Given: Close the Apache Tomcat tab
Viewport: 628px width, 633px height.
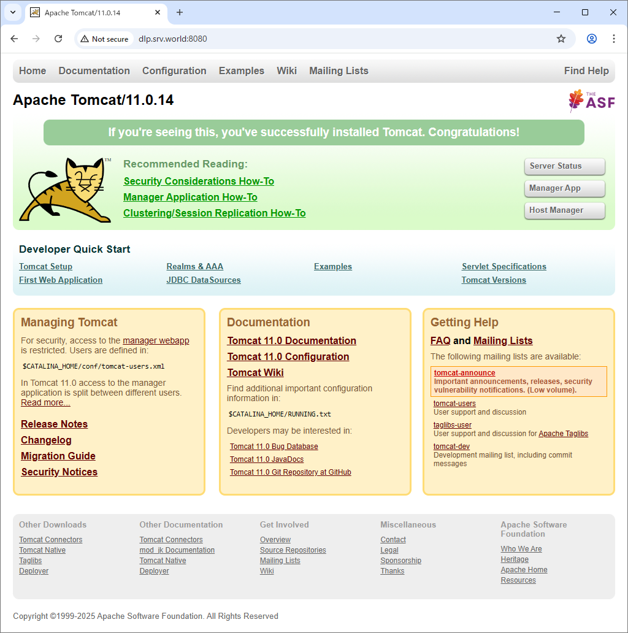Looking at the screenshot, I should (x=158, y=12).
